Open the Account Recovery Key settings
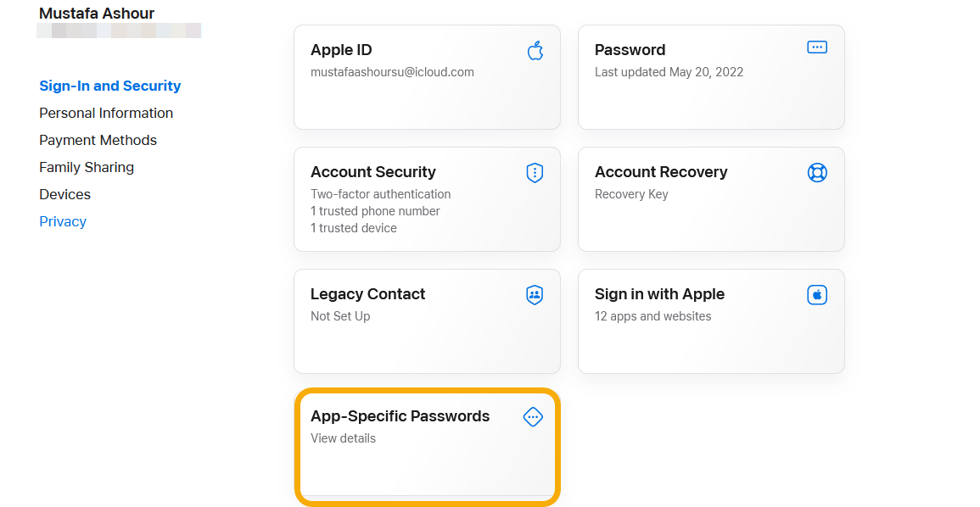The width and height of the screenshot is (980, 507). 711,199
